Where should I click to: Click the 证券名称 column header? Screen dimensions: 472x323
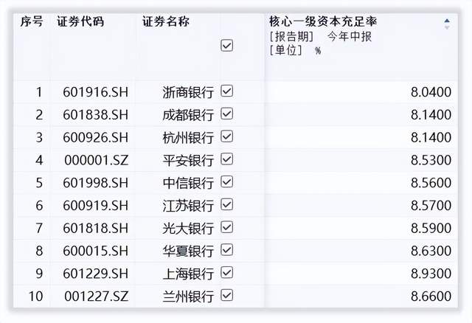click(166, 21)
